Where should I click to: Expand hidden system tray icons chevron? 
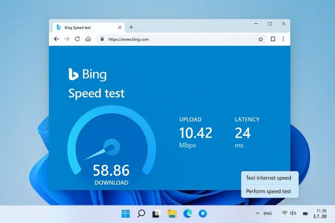[258, 213]
